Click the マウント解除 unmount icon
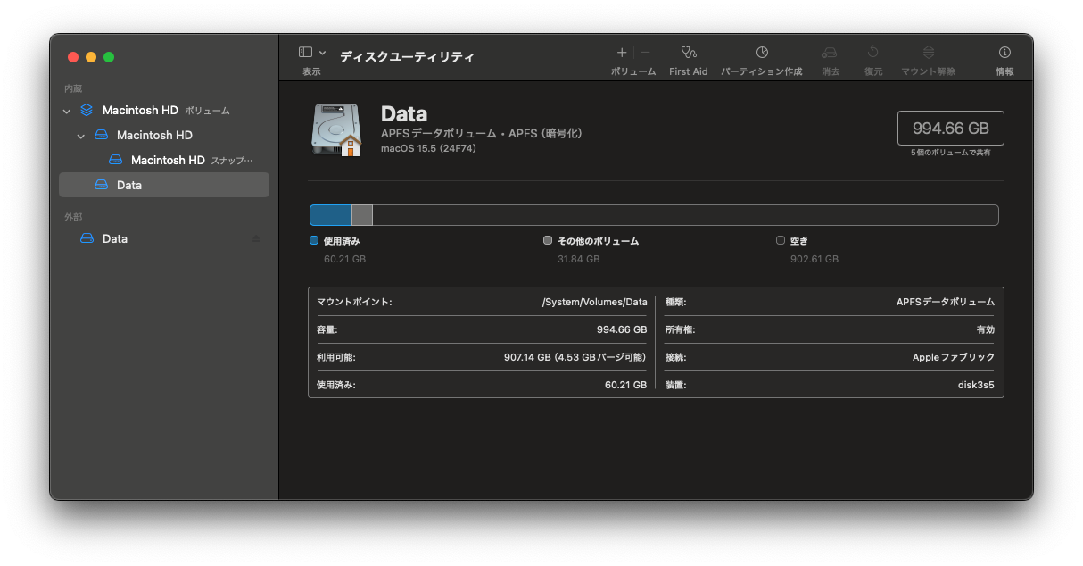 pos(929,53)
